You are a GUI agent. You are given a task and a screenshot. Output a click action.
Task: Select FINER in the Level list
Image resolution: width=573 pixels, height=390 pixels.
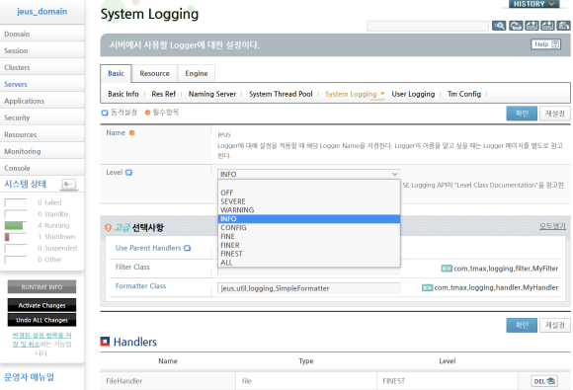(309, 245)
